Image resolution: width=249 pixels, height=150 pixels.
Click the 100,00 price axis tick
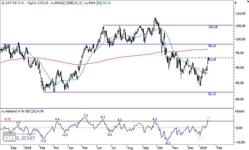point(241,39)
